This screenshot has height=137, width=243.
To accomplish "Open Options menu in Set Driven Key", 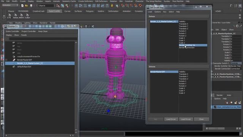I will [x=158, y=12].
